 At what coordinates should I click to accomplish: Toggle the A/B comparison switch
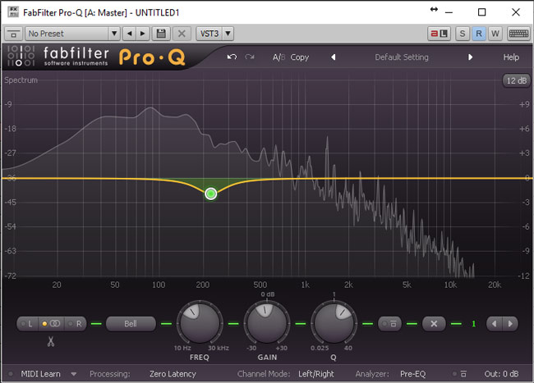[x=278, y=57]
